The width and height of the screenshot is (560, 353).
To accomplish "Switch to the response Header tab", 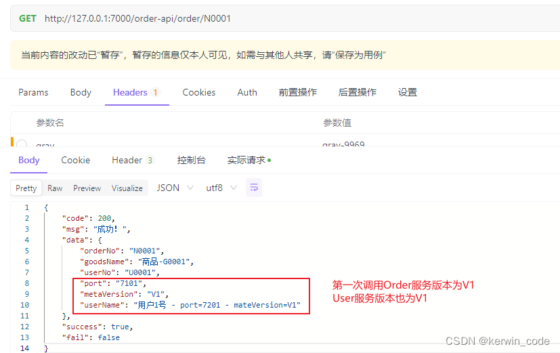I will 133,160.
